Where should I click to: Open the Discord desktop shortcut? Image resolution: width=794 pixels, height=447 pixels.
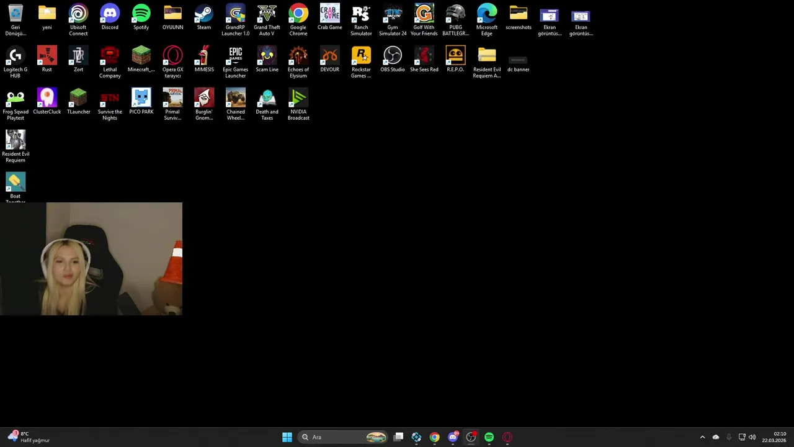[x=110, y=18]
